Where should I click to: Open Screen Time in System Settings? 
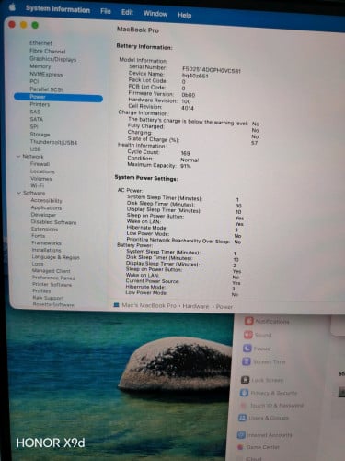pyautogui.click(x=264, y=361)
